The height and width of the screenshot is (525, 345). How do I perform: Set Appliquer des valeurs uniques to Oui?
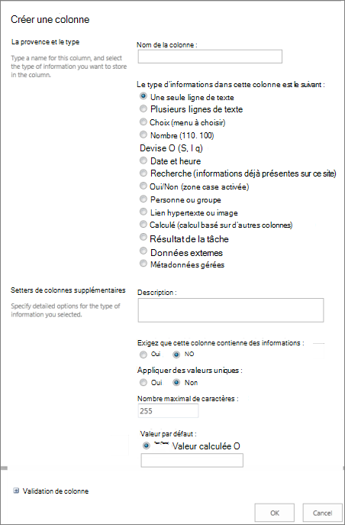pyautogui.click(x=143, y=382)
